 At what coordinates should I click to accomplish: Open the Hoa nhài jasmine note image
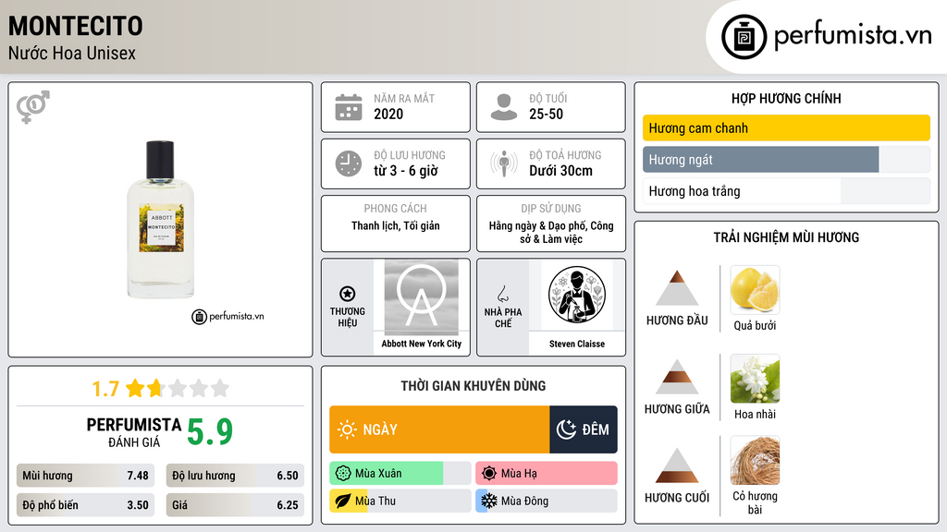click(x=755, y=378)
